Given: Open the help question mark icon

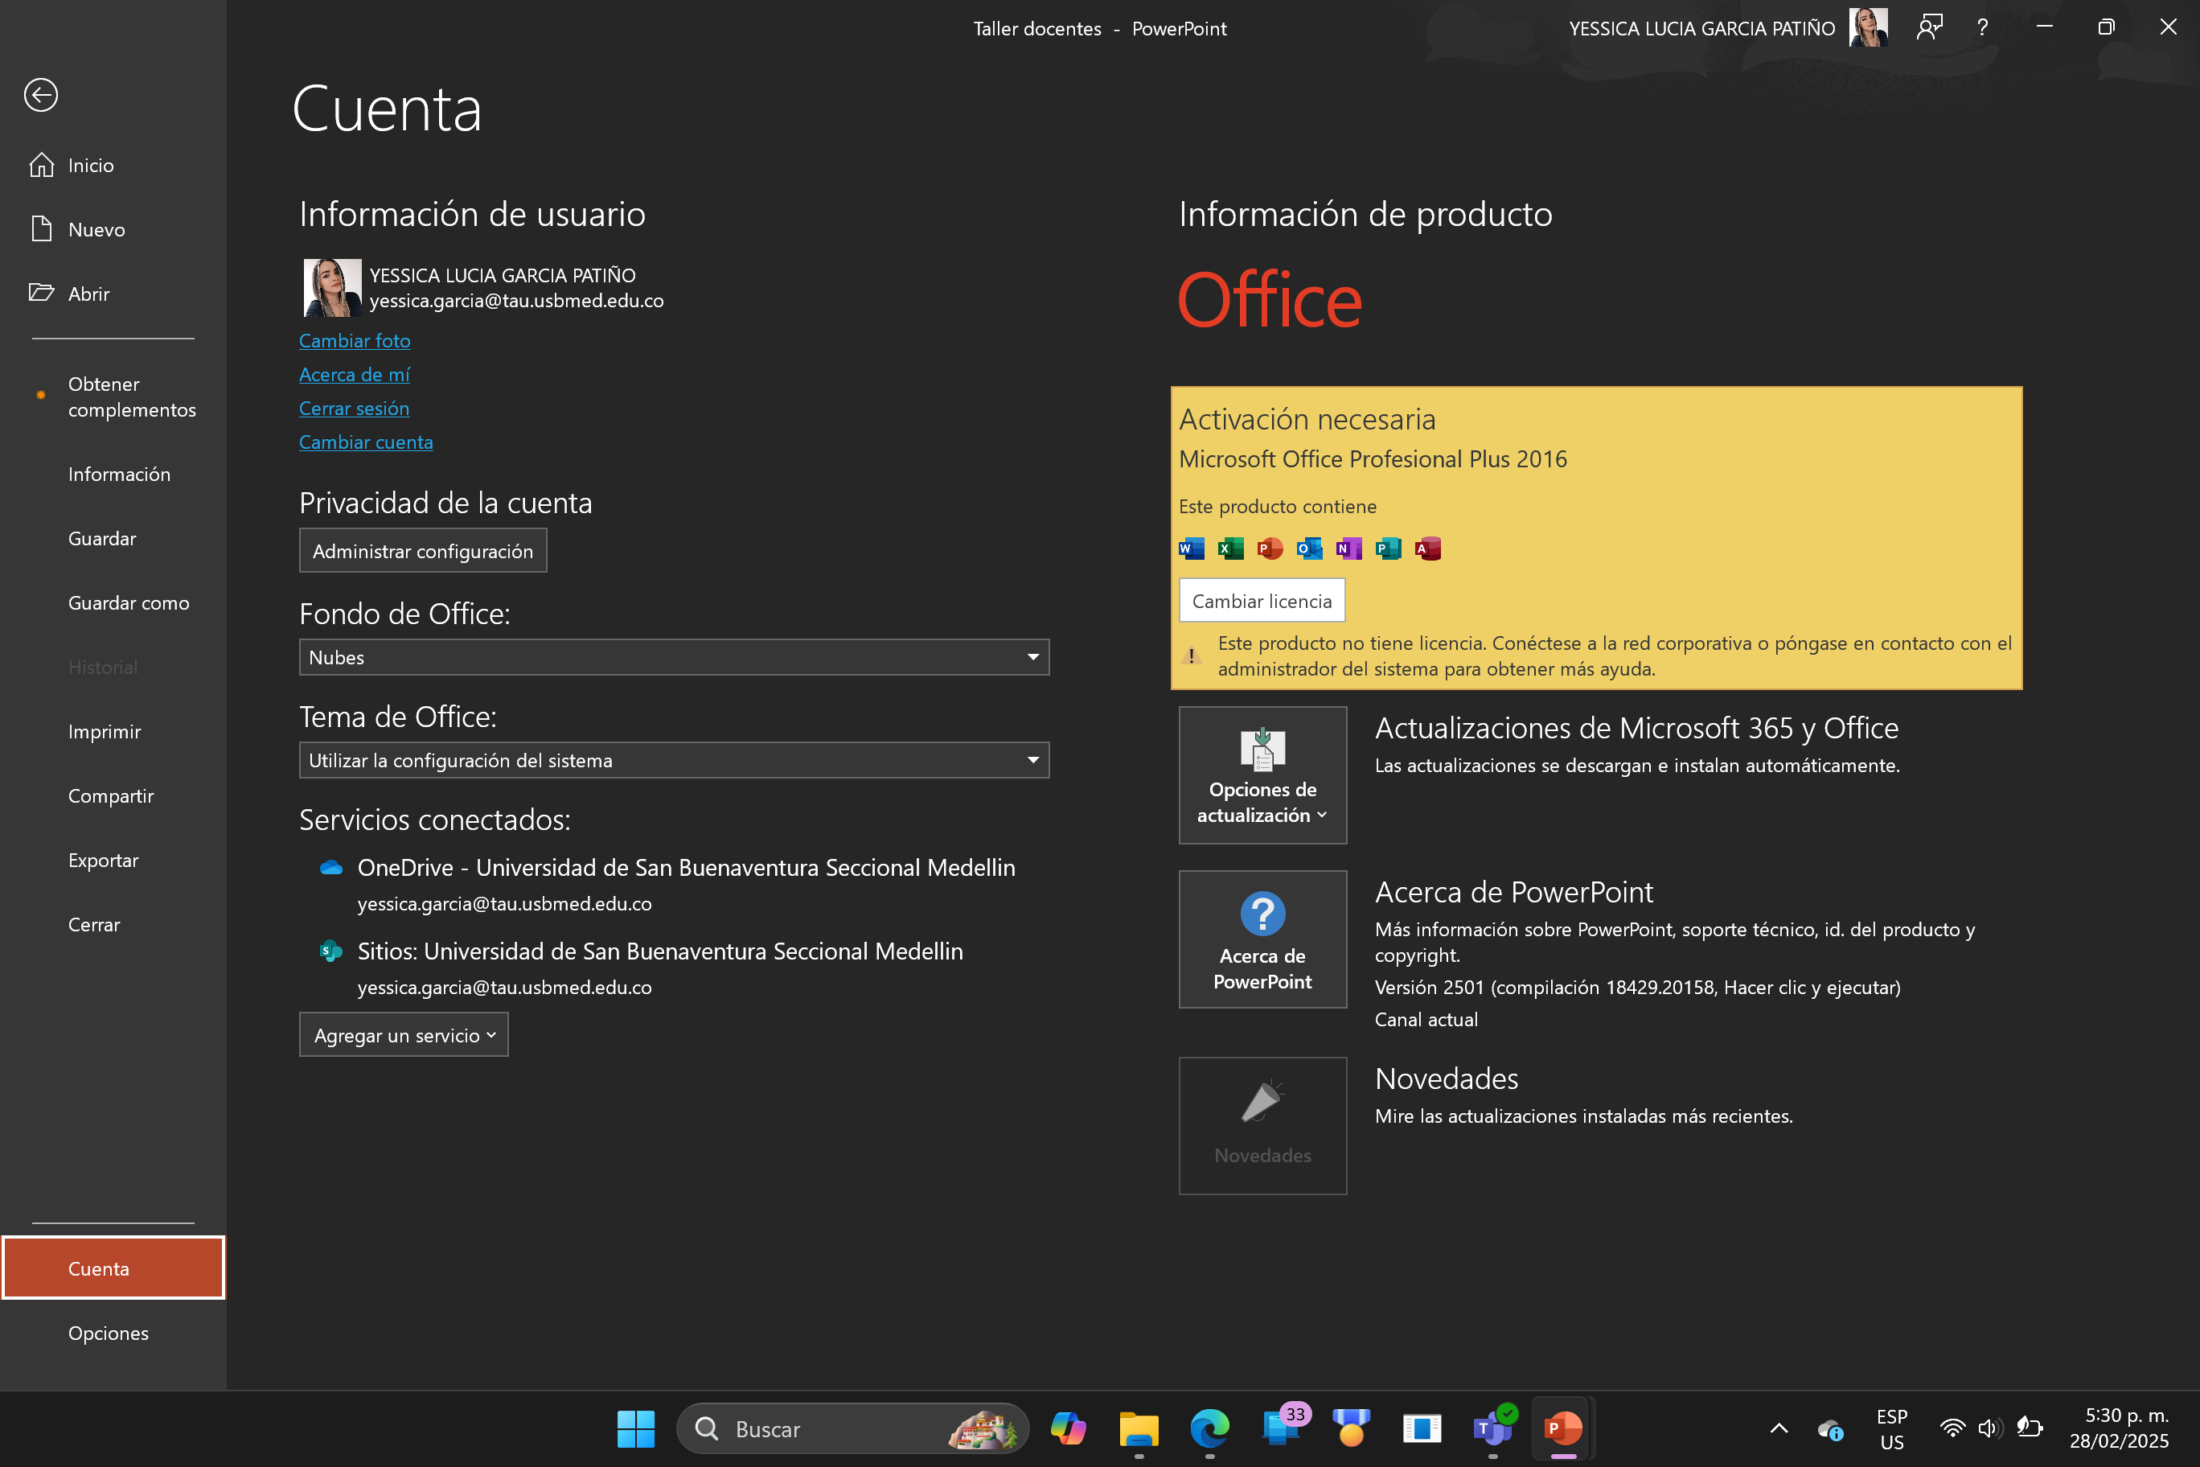Looking at the screenshot, I should pos(1982,27).
